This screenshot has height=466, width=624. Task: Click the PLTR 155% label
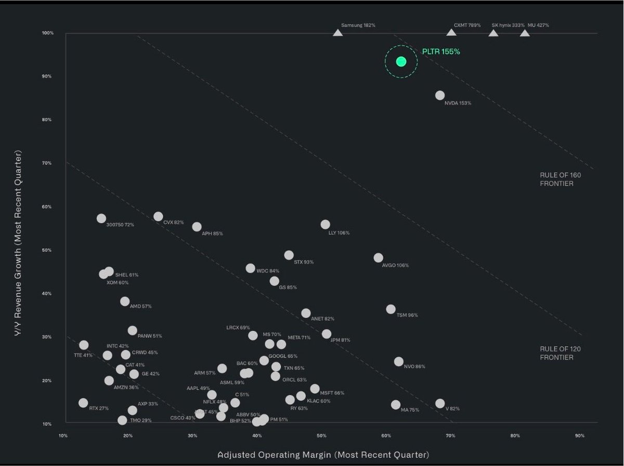pos(441,52)
